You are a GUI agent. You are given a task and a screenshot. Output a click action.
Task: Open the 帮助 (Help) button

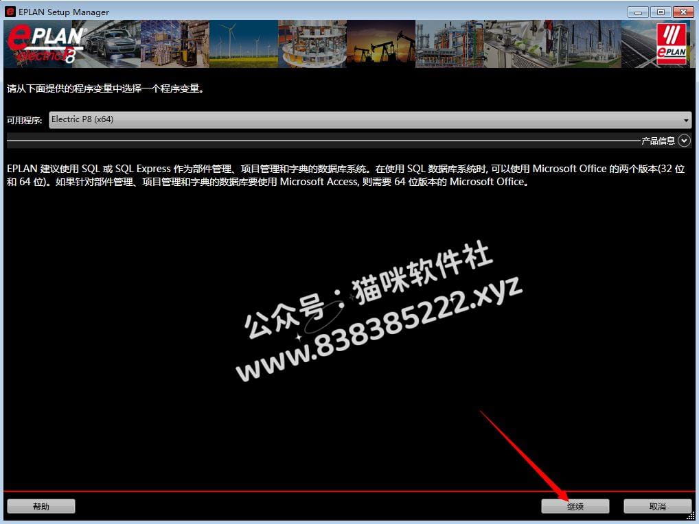pos(41,506)
